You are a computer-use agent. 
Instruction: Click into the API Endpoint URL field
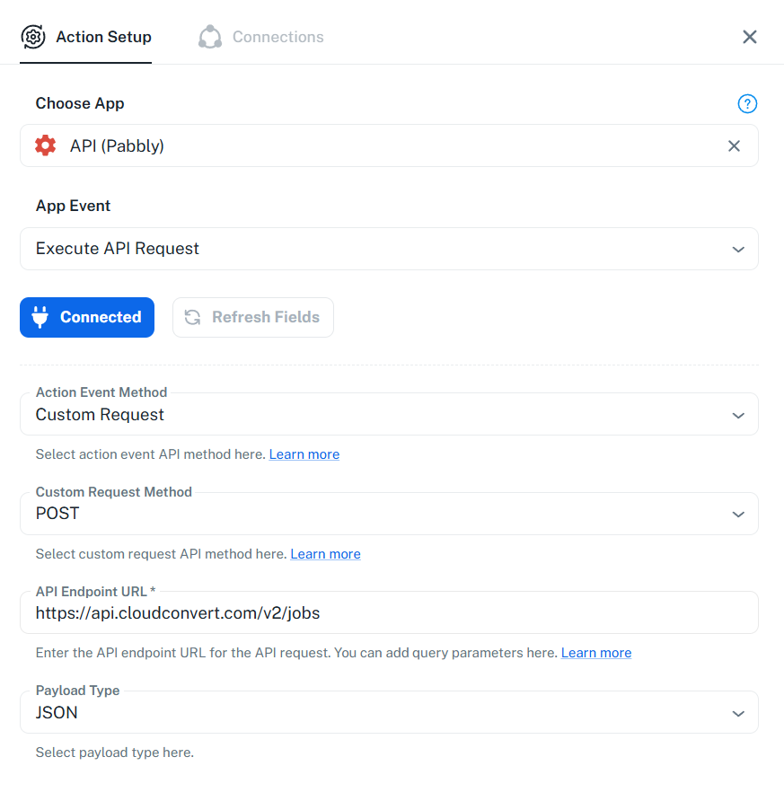coord(388,614)
